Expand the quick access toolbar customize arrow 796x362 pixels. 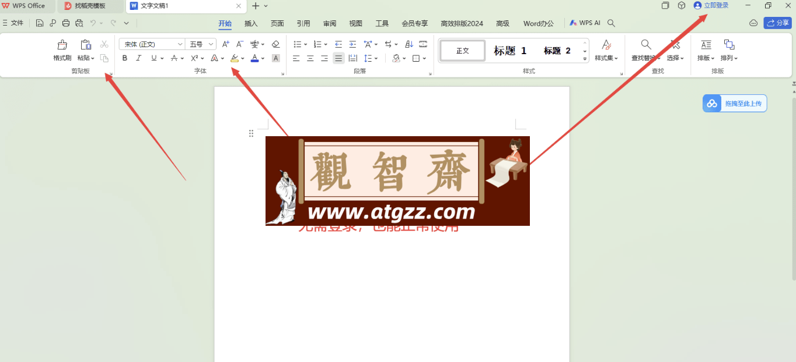126,23
